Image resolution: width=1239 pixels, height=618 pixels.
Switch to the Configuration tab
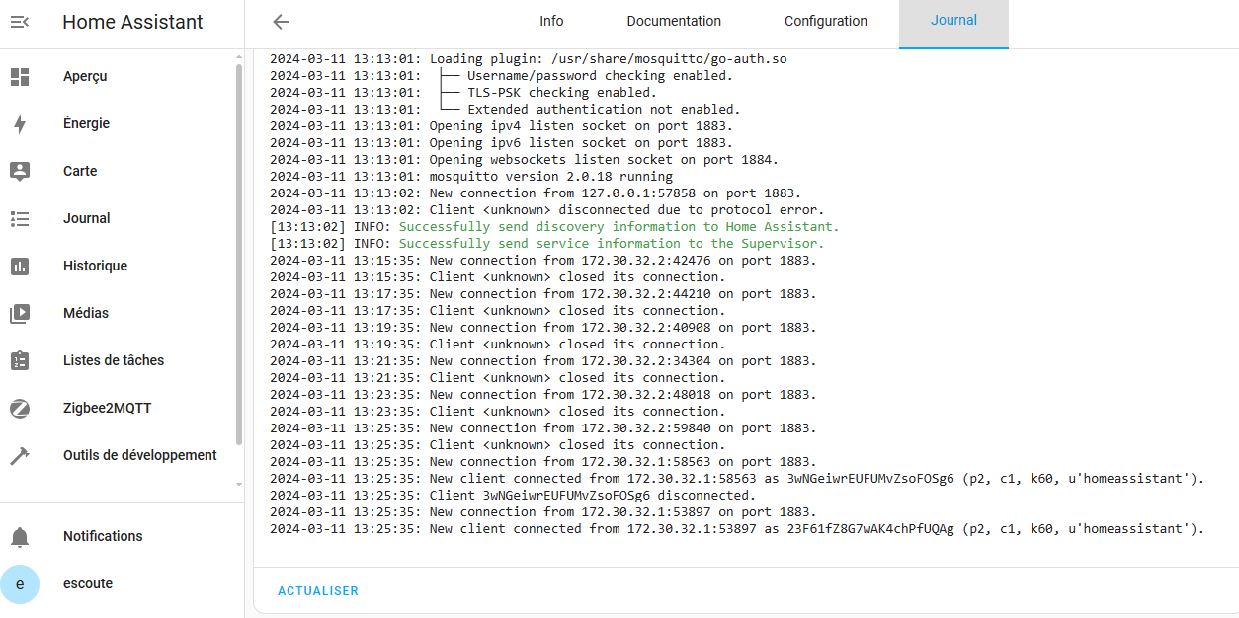[826, 21]
